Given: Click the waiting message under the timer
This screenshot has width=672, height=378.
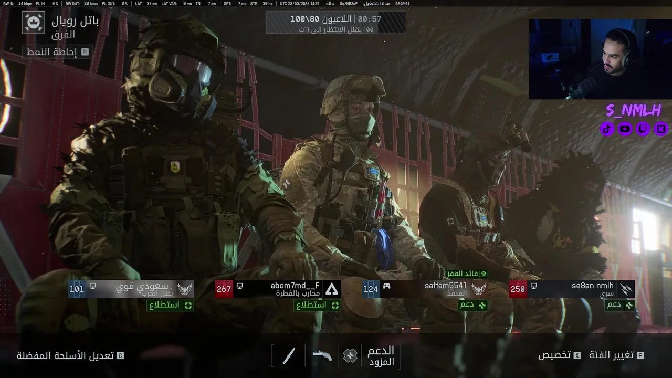Looking at the screenshot, I should coord(336,29).
